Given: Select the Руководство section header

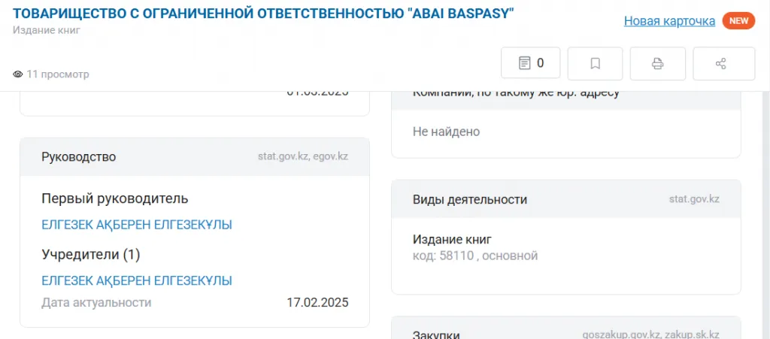Looking at the screenshot, I should coord(79,157).
